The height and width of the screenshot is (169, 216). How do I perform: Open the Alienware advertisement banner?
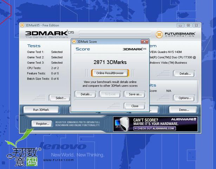(155, 124)
